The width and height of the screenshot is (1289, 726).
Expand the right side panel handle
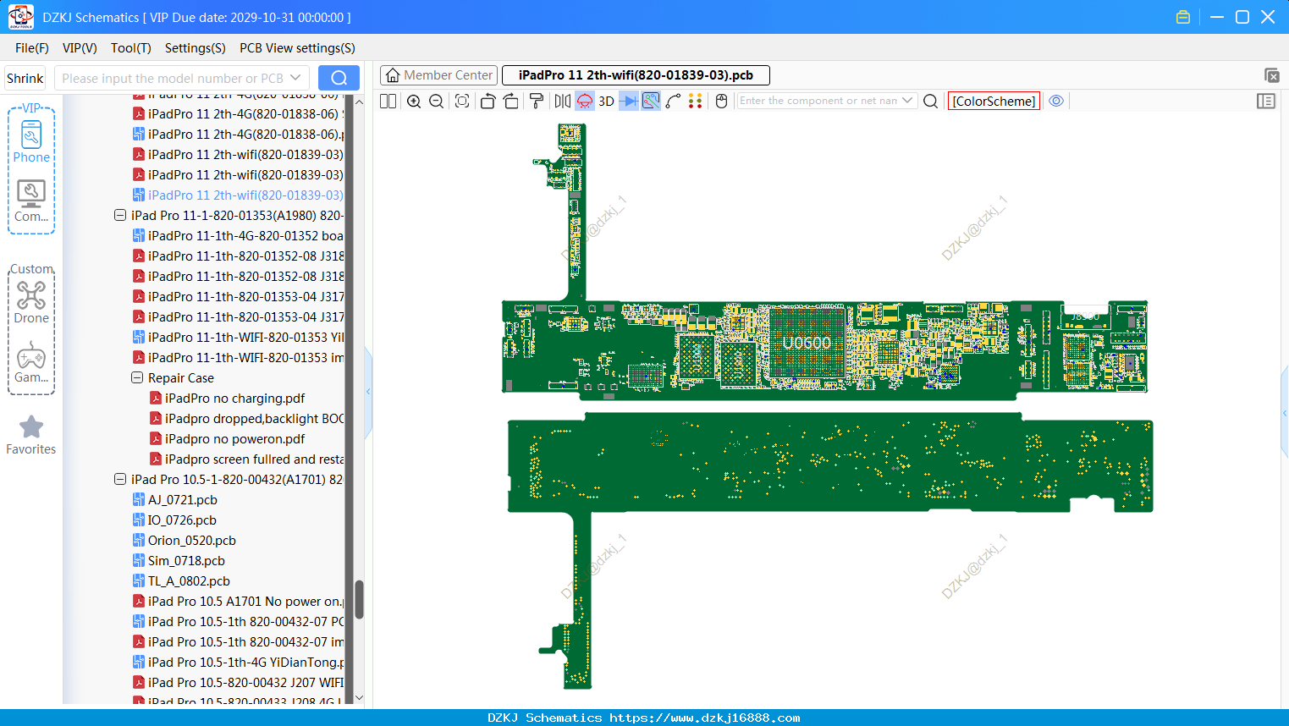(1285, 413)
